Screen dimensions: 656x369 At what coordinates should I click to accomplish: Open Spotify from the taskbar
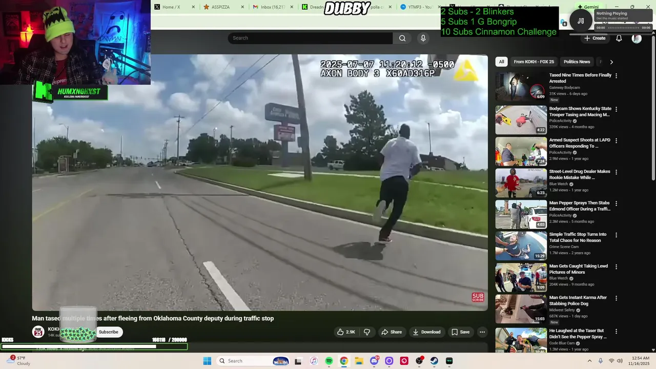329,361
